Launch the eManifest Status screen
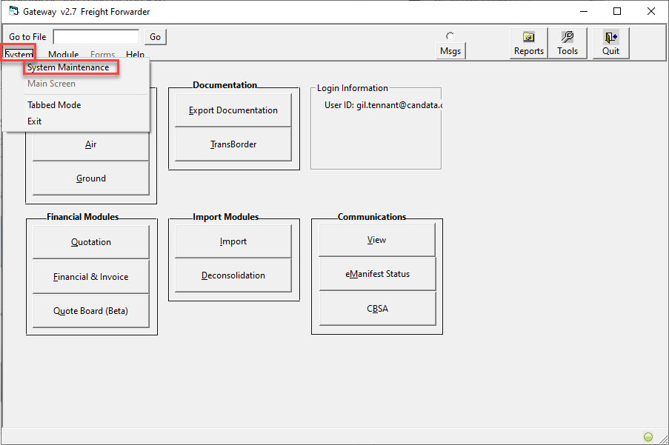Viewport: 669px width, 445px height. 378,274
